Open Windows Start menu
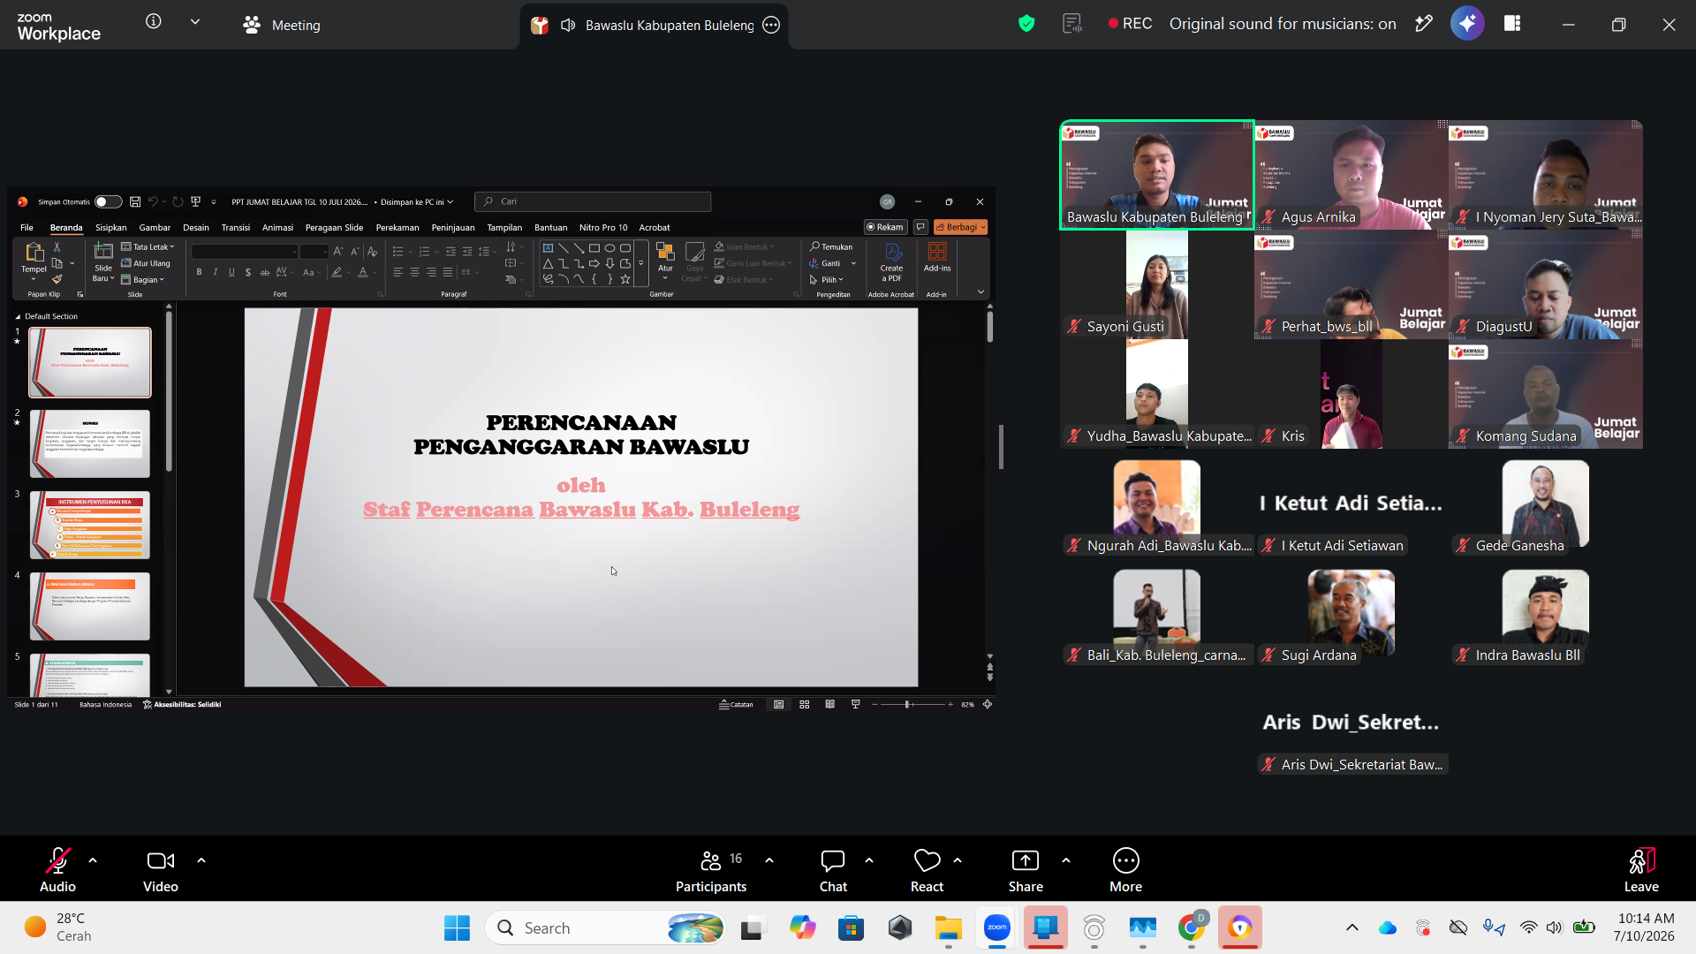1696x954 pixels. [x=457, y=927]
